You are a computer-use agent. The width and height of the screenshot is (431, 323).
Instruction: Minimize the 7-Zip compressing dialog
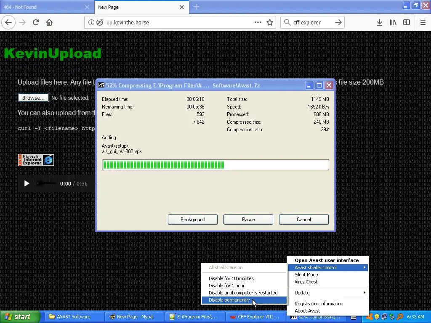click(309, 85)
